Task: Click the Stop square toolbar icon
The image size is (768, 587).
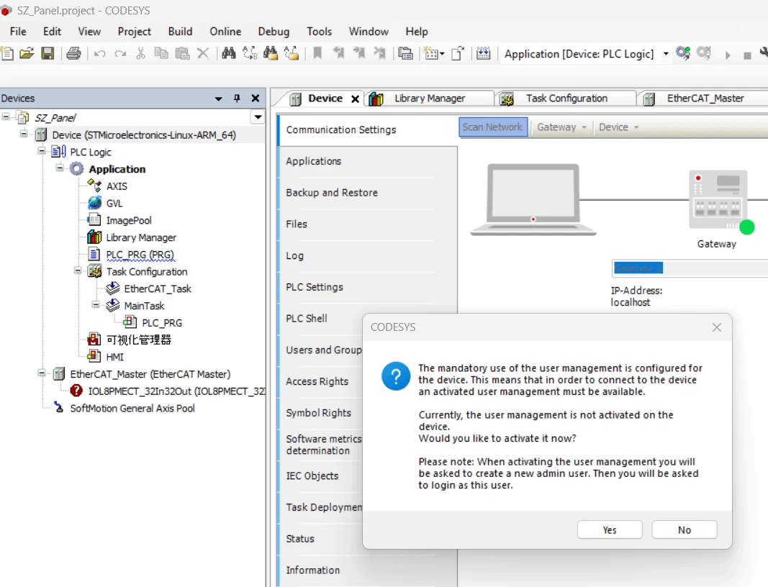Action: pos(747,56)
